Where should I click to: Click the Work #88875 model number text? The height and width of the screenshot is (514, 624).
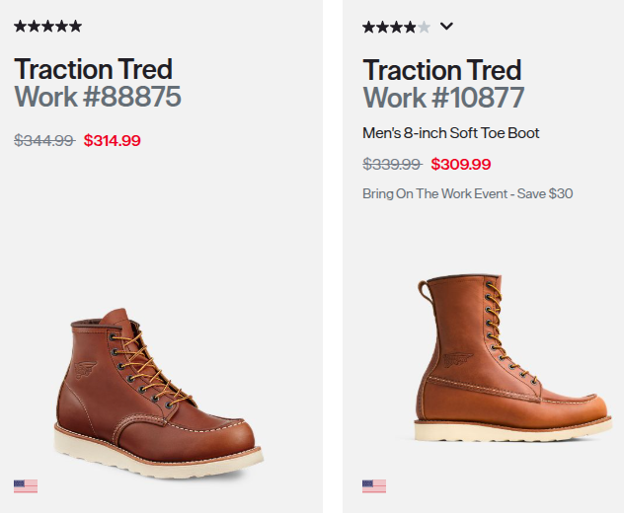(98, 97)
